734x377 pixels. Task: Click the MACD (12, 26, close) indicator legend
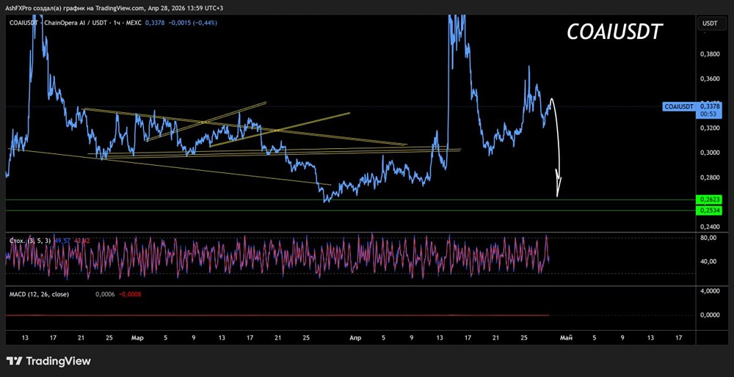(40, 294)
